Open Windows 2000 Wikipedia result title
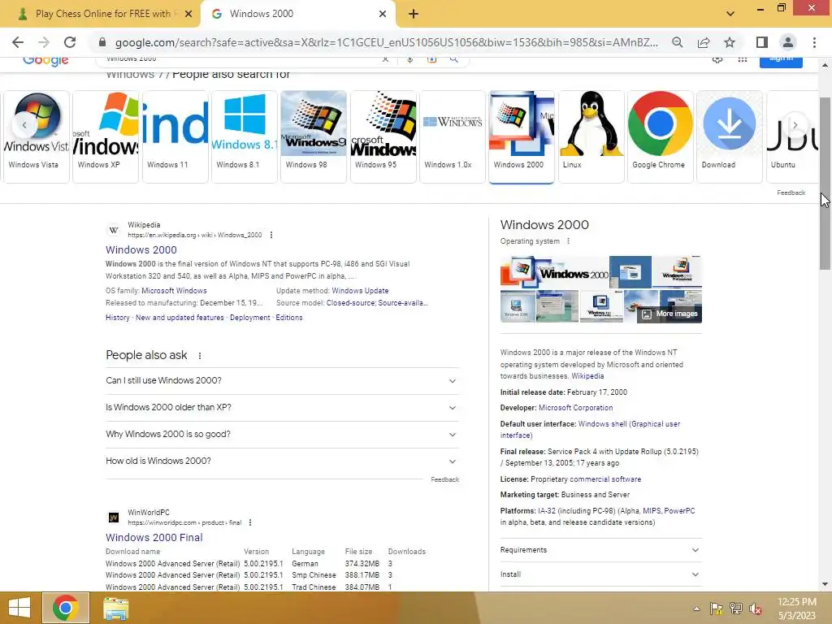Viewport: 832px width, 624px height. point(141,250)
